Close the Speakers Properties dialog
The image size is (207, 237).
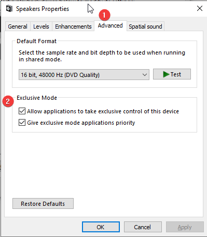pos(200,8)
